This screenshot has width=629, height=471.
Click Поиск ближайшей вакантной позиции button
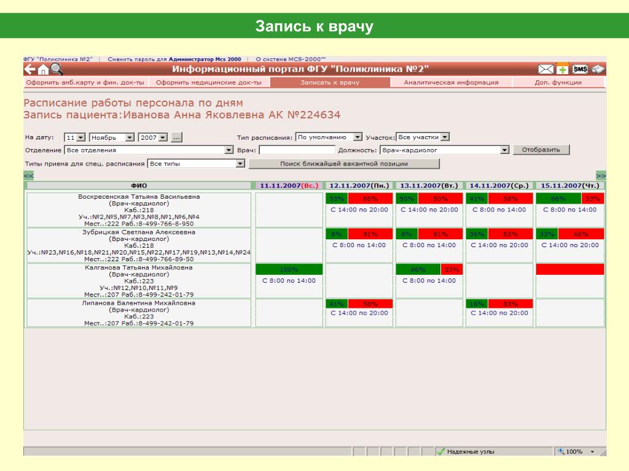[344, 163]
